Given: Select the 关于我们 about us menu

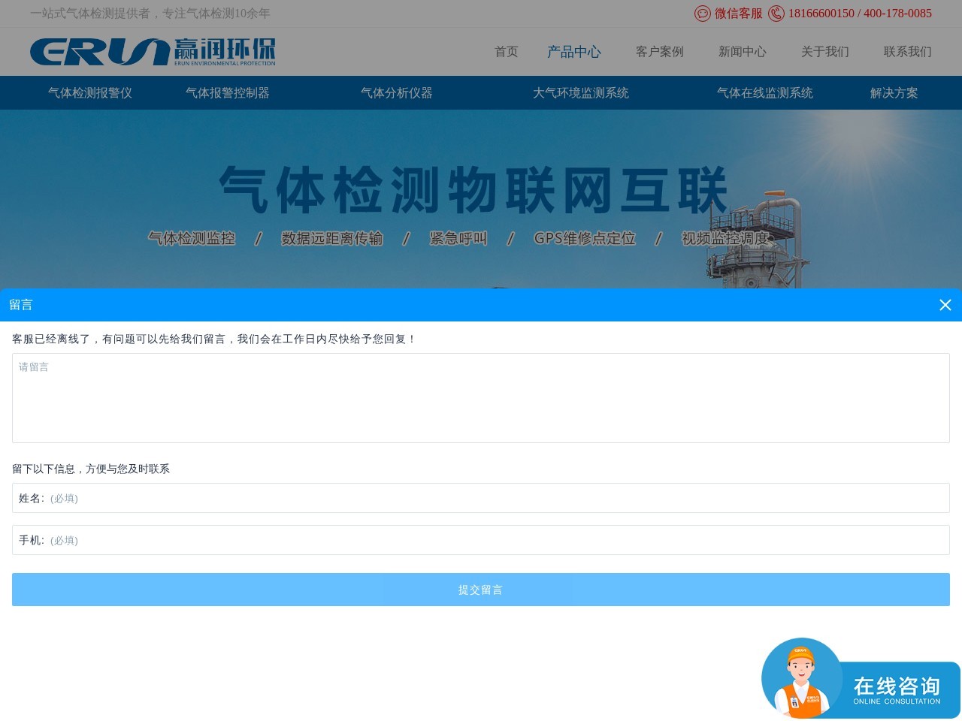Looking at the screenshot, I should point(824,52).
